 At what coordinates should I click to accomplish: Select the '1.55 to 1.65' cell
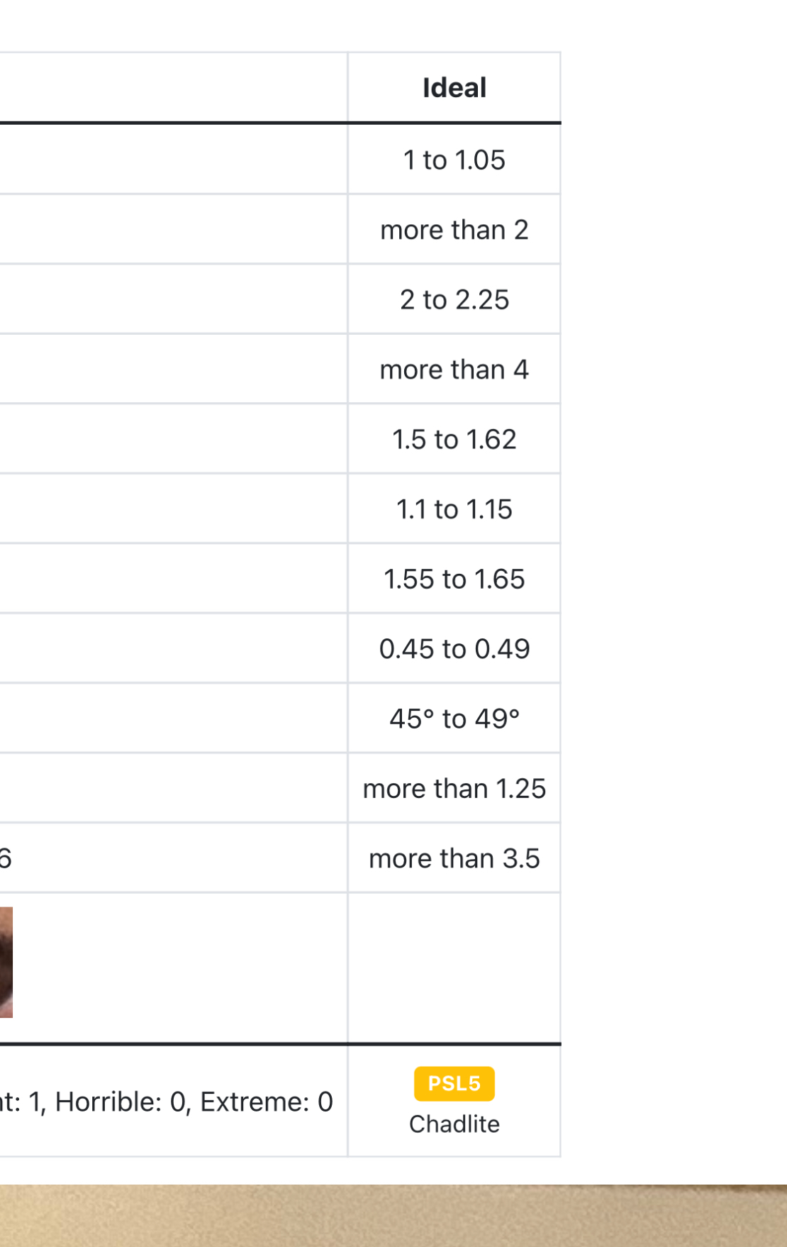click(x=454, y=580)
